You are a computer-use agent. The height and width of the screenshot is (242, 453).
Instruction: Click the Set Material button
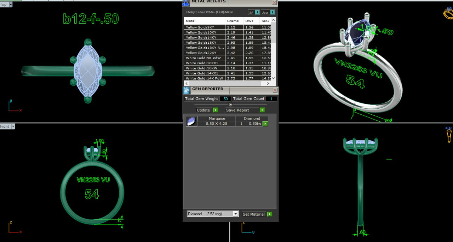pyautogui.click(x=254, y=214)
